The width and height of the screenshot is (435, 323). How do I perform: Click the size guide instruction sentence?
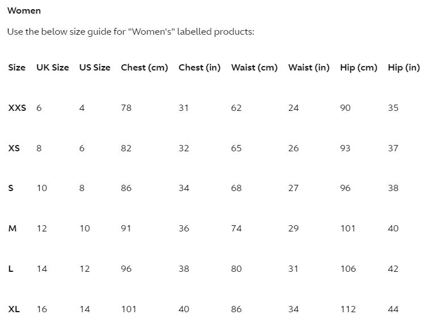click(x=131, y=32)
